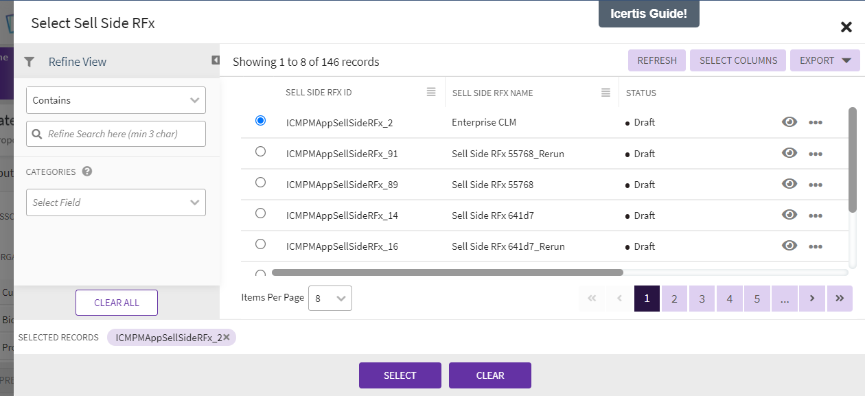Remove ICMPMAppSellSideRFx_2 from selected records
Viewport: 865px width, 396px height.
pyautogui.click(x=227, y=337)
